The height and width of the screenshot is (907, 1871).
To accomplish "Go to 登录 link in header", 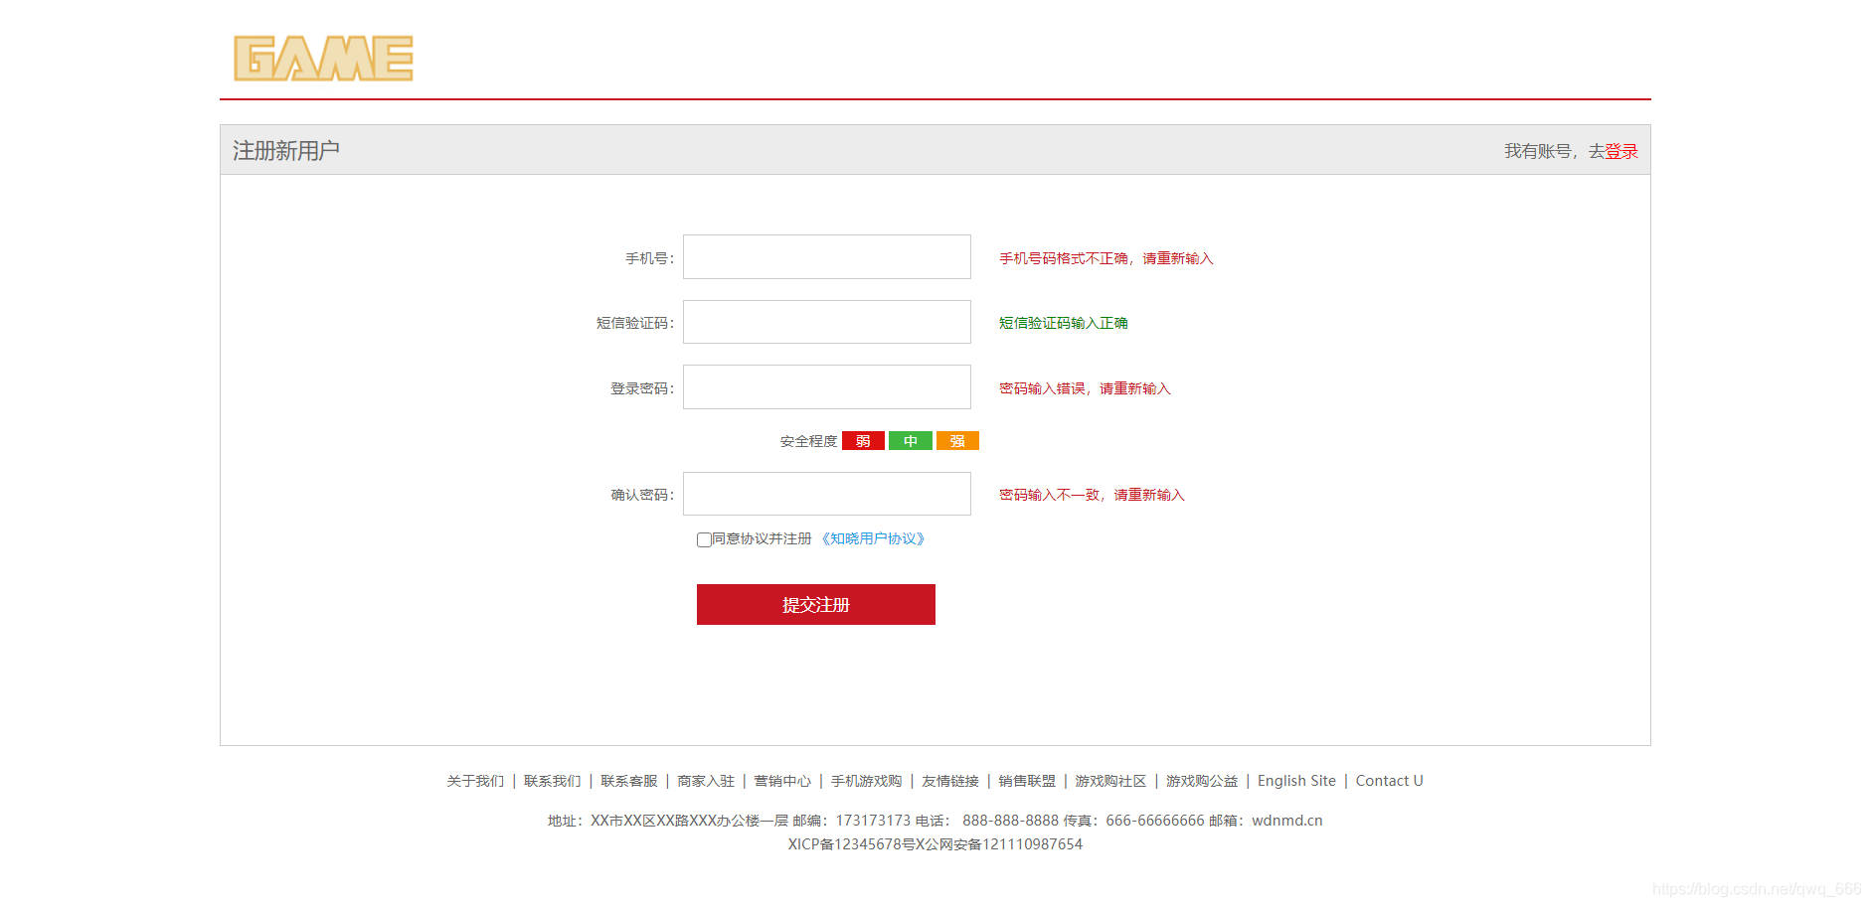I will (1621, 151).
